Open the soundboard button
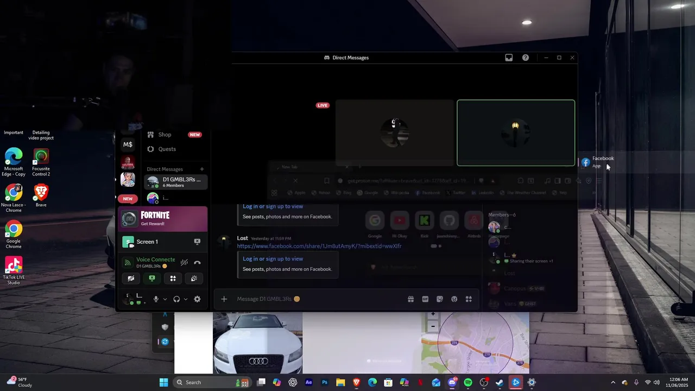This screenshot has width=695, height=391. coord(194,278)
